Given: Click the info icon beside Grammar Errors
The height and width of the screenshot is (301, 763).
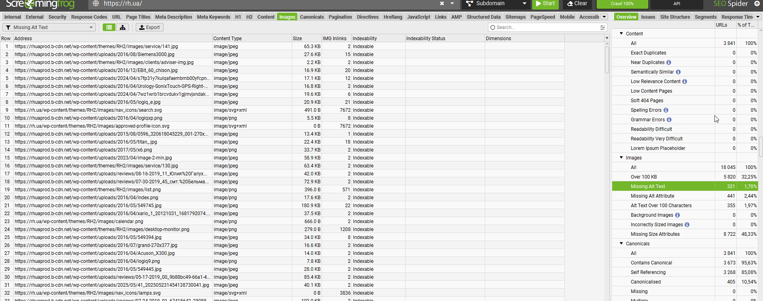Looking at the screenshot, I should tap(669, 120).
